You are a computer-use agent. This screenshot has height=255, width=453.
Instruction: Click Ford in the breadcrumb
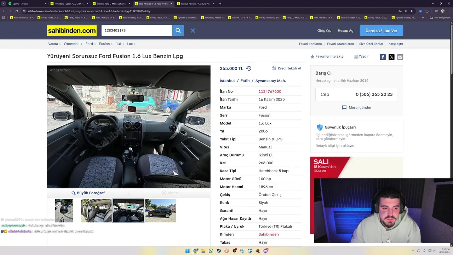[x=89, y=44]
